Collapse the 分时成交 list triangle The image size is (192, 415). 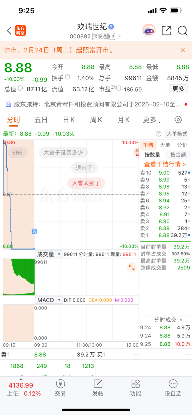pyautogui.click(x=181, y=320)
